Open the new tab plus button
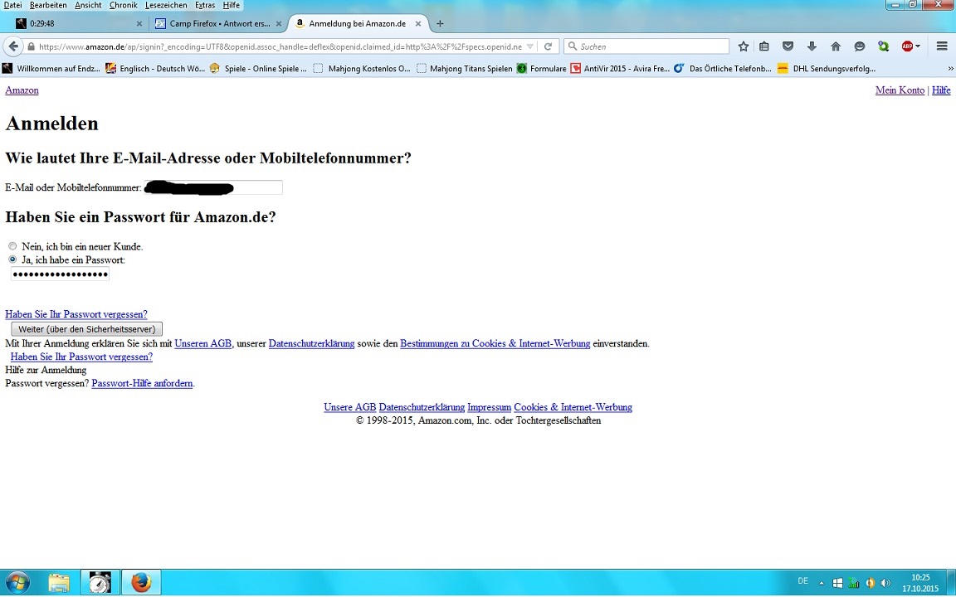The width and height of the screenshot is (956, 597). (440, 24)
